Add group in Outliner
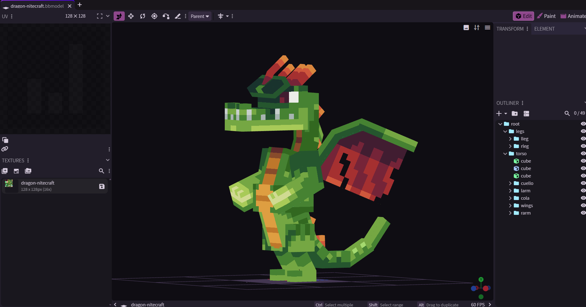 click(515, 113)
